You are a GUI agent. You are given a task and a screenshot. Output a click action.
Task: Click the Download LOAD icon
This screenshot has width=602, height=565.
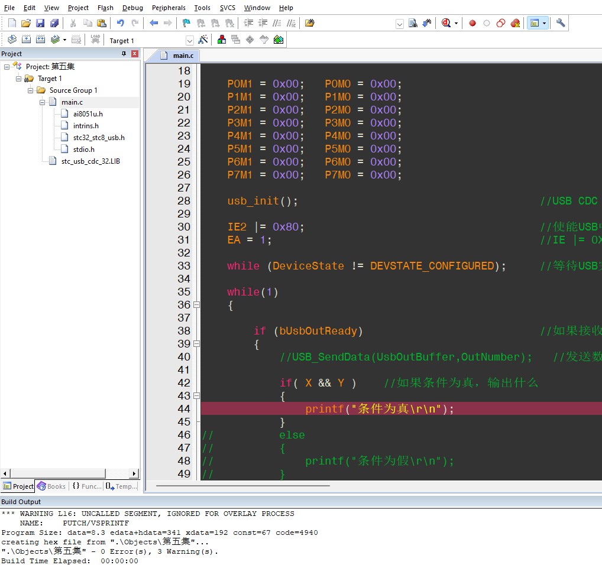95,40
